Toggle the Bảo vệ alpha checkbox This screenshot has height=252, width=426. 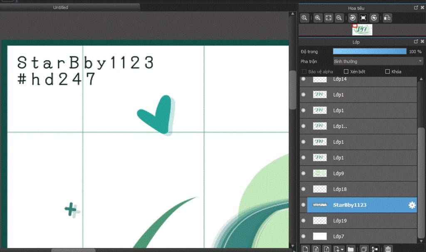304,71
